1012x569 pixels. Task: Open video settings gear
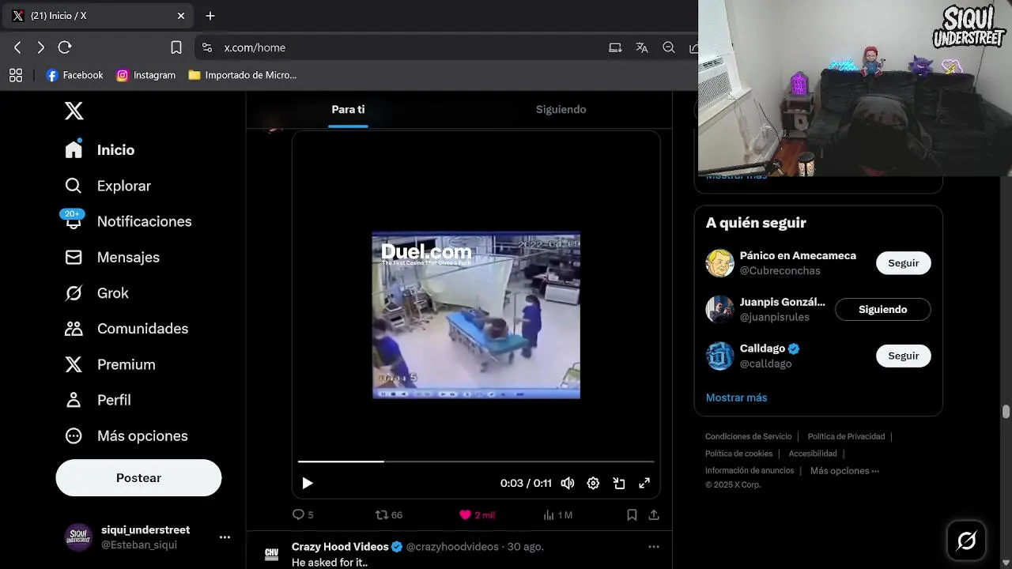593,483
